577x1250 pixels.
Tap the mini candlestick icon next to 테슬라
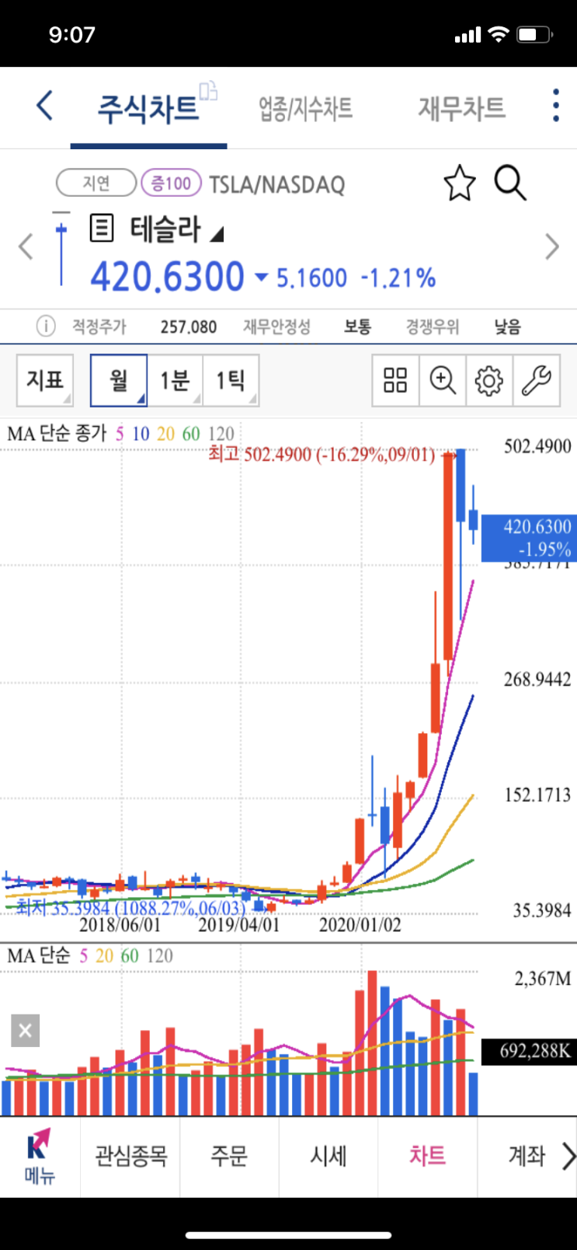click(x=61, y=249)
